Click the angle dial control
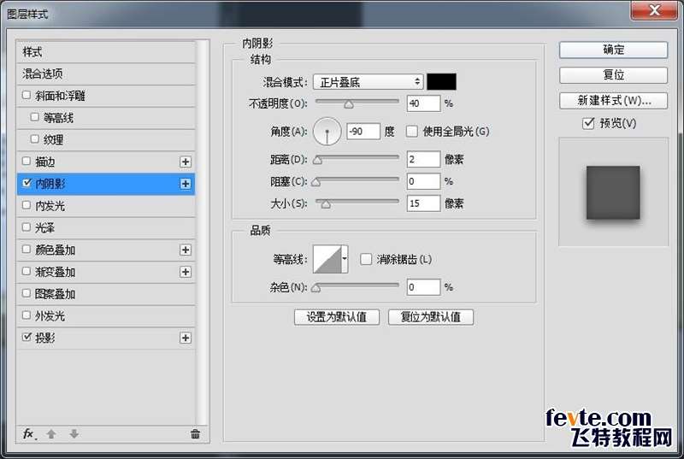This screenshot has height=459, width=684. 327,132
